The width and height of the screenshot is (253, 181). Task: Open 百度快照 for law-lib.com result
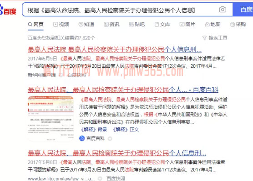click(116, 179)
